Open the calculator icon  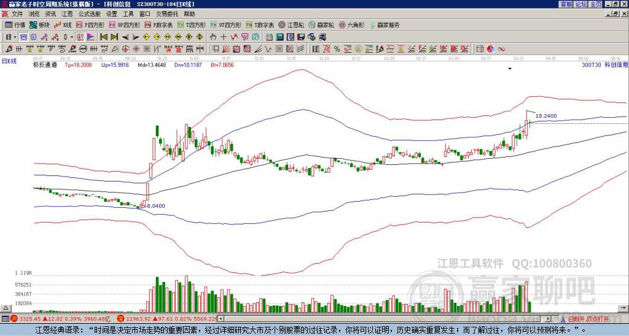pyautogui.click(x=280, y=37)
